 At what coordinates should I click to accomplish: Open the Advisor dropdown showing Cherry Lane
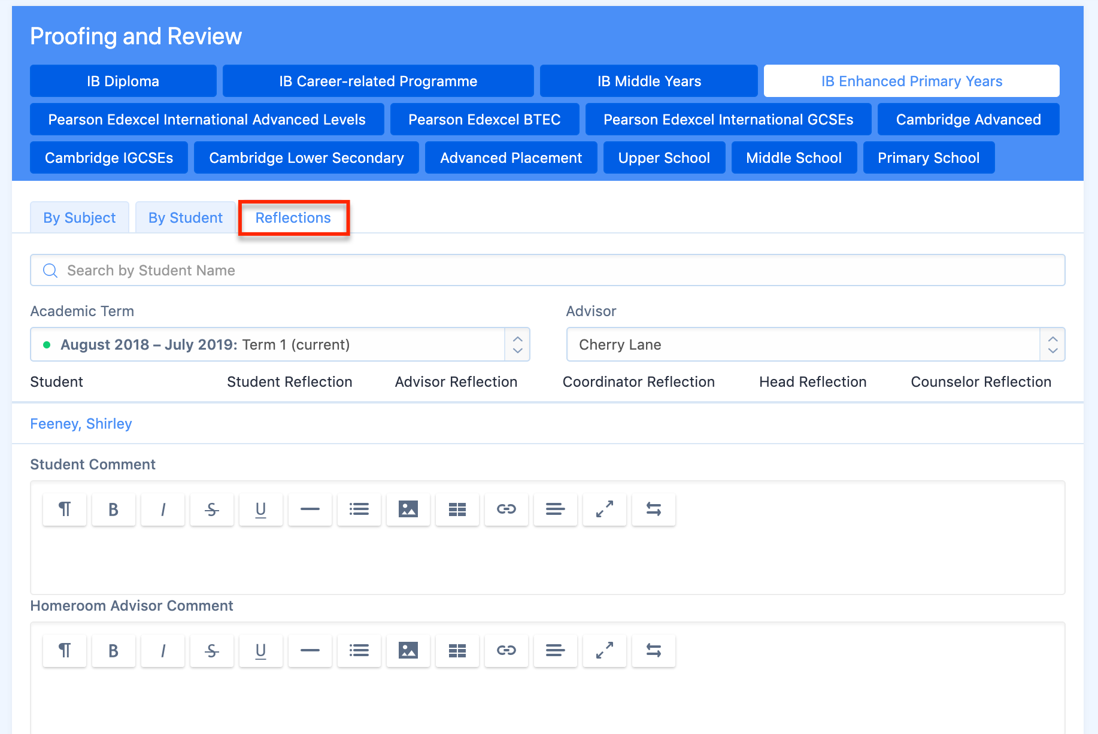815,344
